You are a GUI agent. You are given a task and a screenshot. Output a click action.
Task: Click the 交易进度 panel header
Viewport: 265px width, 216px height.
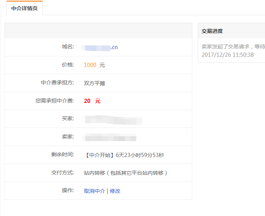point(212,31)
